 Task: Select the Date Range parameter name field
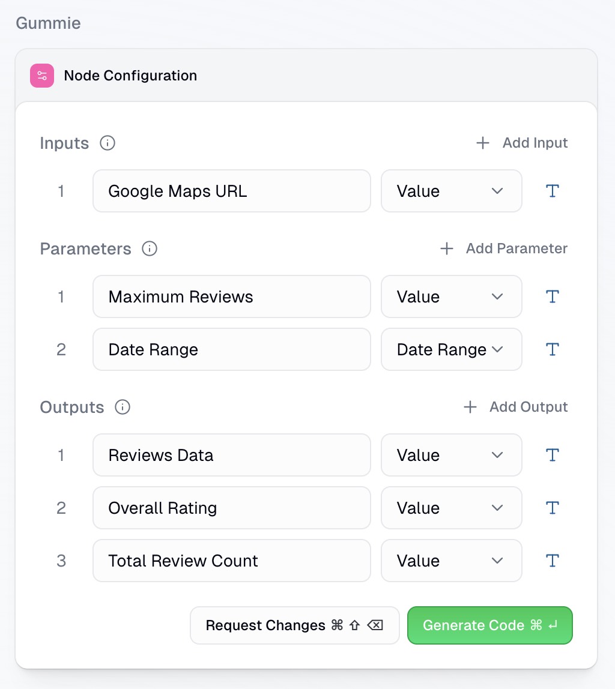(232, 349)
